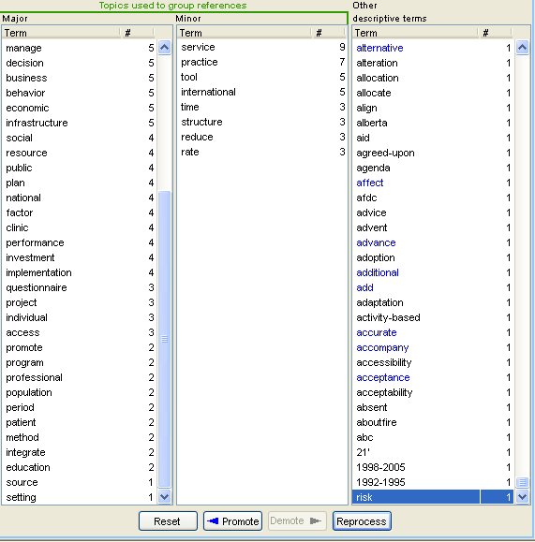Click the Reset button
The width and height of the screenshot is (535, 542).
coord(168,520)
